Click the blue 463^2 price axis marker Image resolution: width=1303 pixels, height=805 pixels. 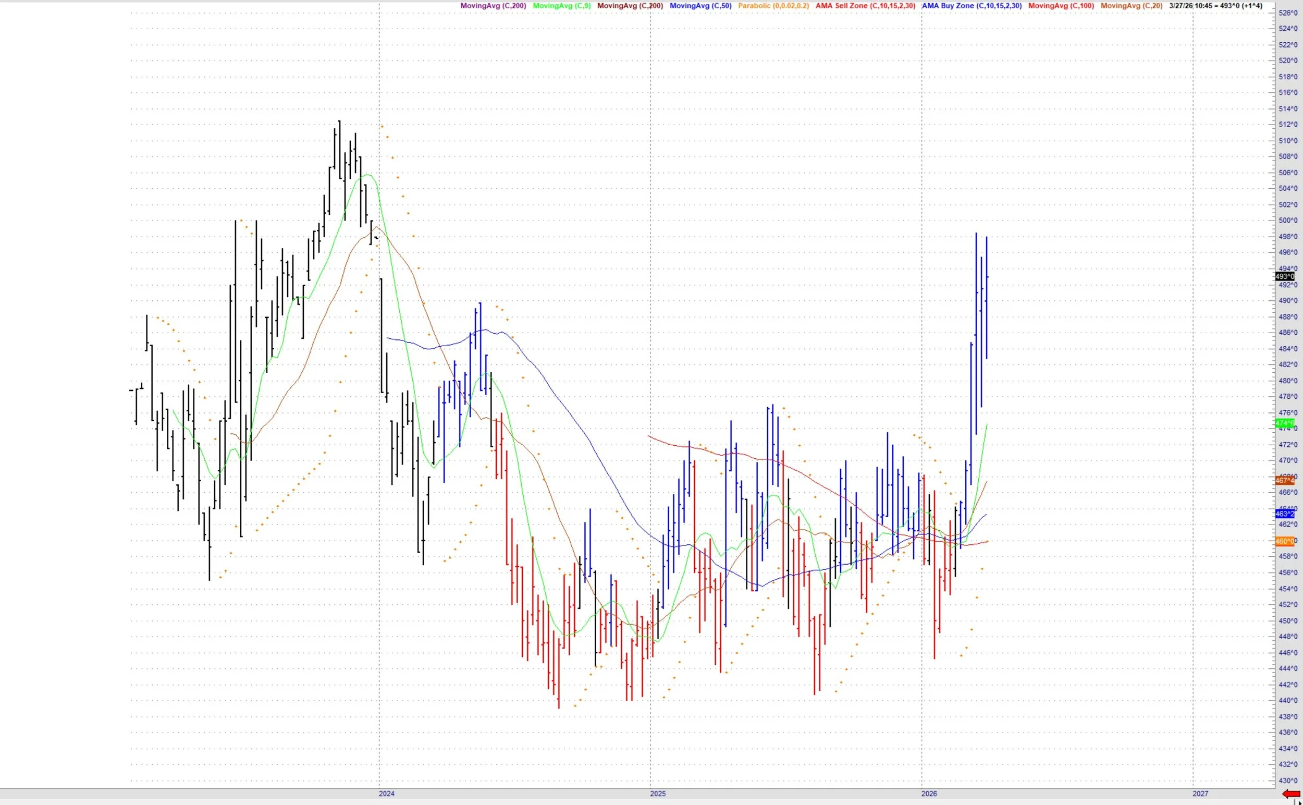tap(1284, 514)
